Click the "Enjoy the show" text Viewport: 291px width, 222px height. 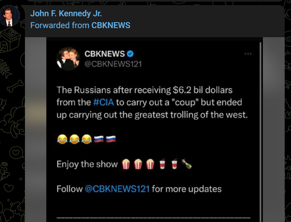87,164
